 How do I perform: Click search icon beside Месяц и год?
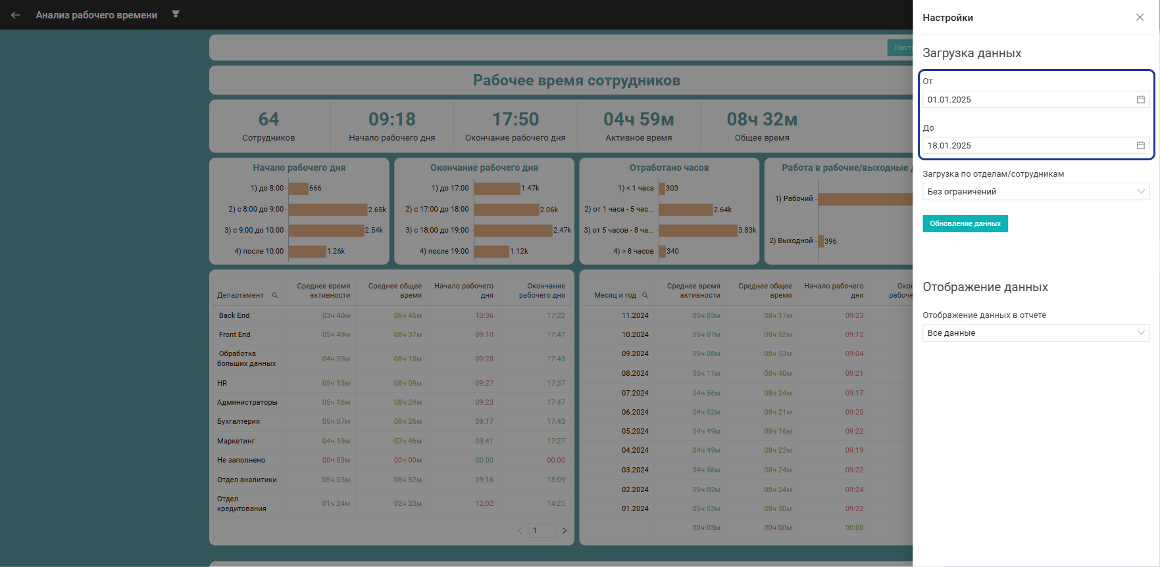[645, 296]
